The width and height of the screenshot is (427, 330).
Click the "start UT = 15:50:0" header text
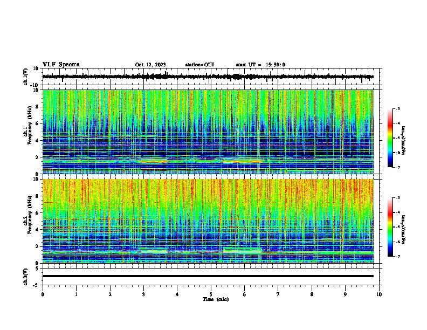coord(260,65)
